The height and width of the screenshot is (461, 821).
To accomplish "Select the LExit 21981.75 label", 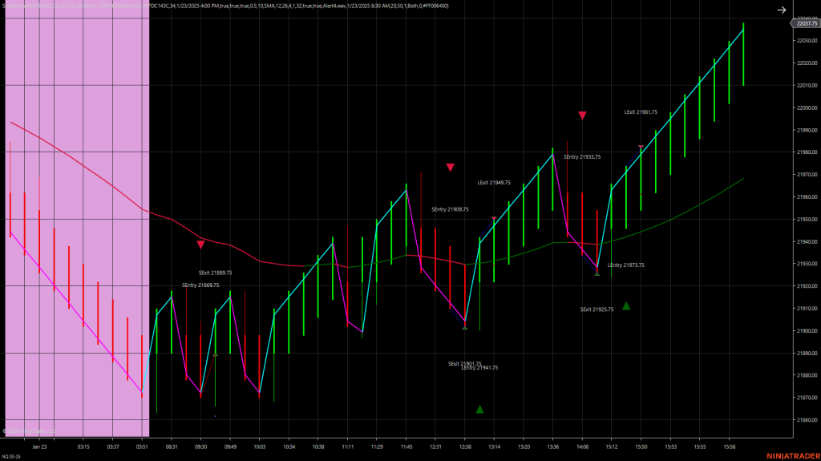I will [641, 112].
